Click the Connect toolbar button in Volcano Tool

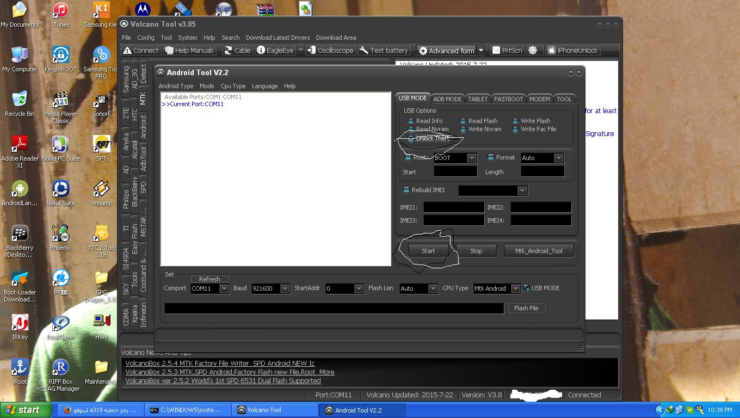coord(141,50)
